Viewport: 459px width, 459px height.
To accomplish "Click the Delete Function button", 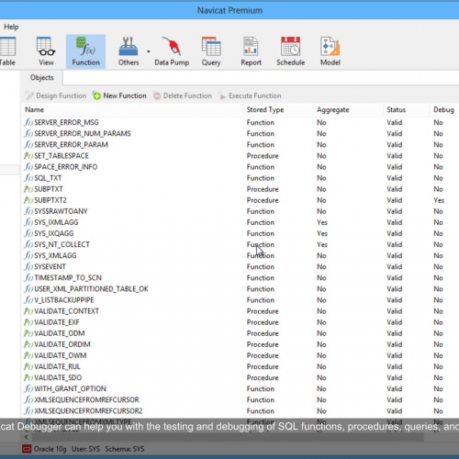I will pyautogui.click(x=183, y=95).
